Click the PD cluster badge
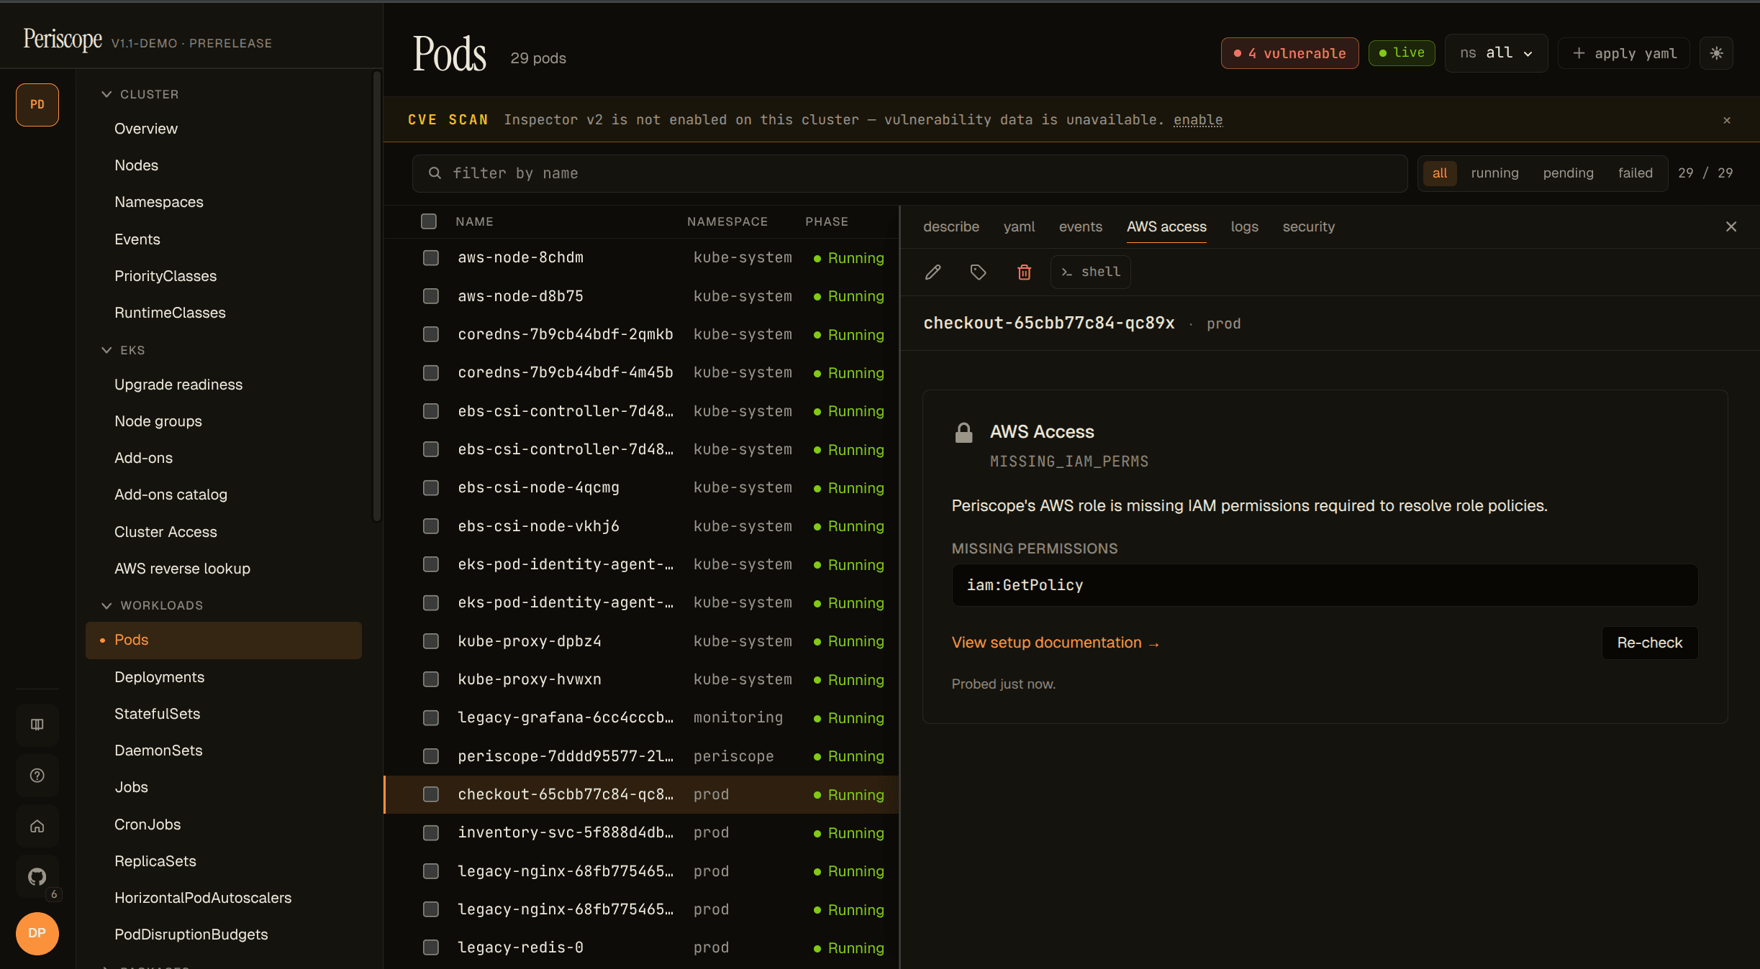 [37, 105]
